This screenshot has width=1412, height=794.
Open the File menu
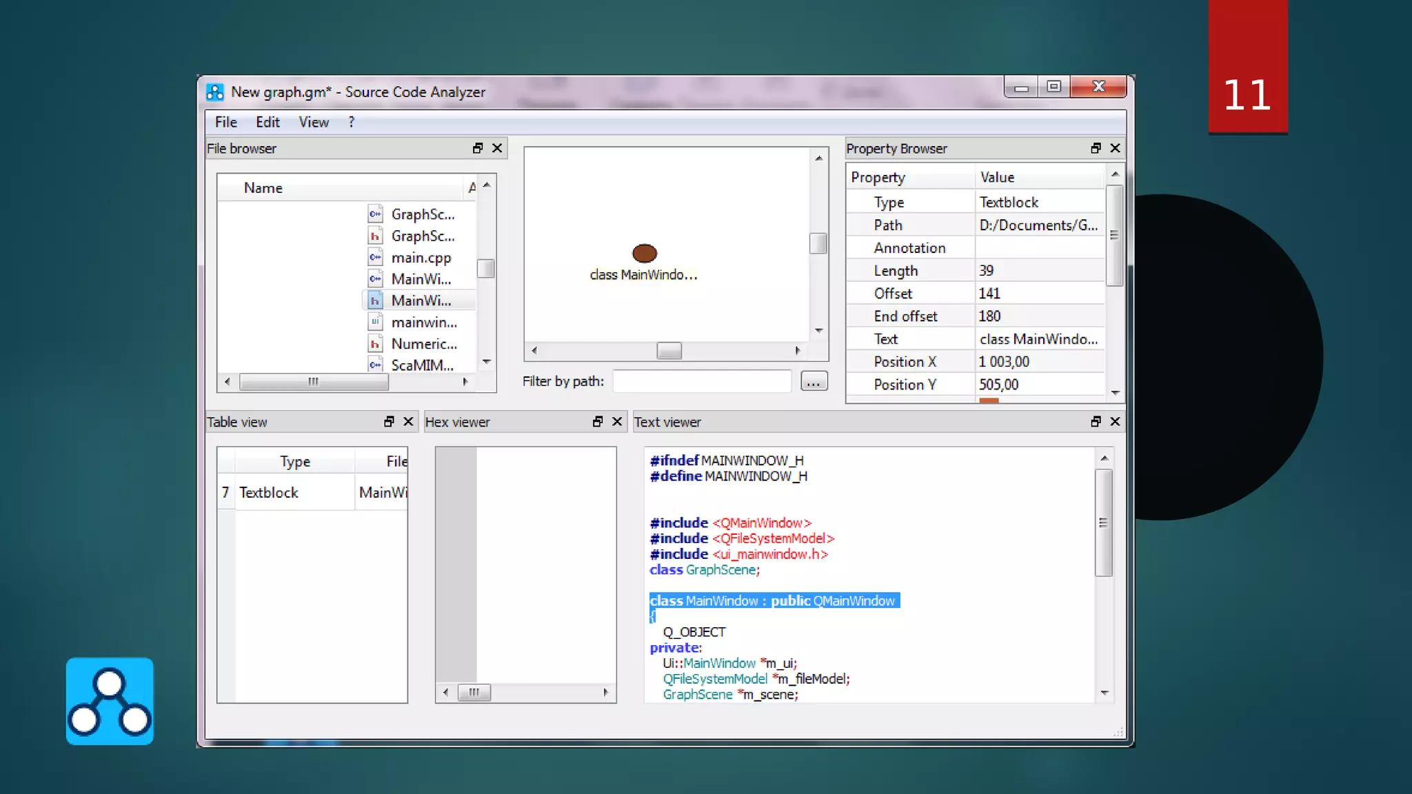point(225,122)
